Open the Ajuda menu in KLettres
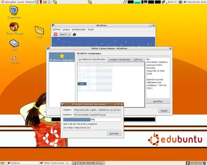This screenshot has width=207, height=165. [x=91, y=29]
